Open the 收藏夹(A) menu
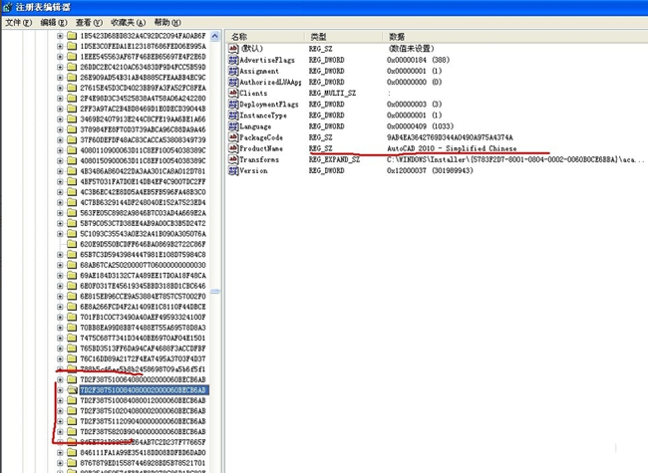The width and height of the screenshot is (648, 473). [129, 22]
